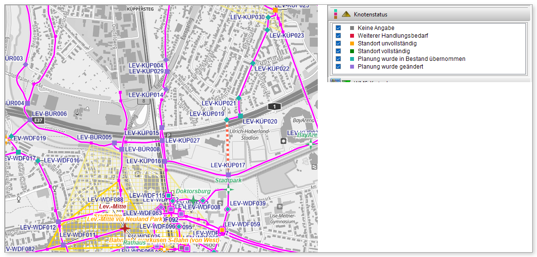The height and width of the screenshot is (257, 537).
Task: Pick the LEV-KÜP020 teal square node
Action: tap(240, 116)
